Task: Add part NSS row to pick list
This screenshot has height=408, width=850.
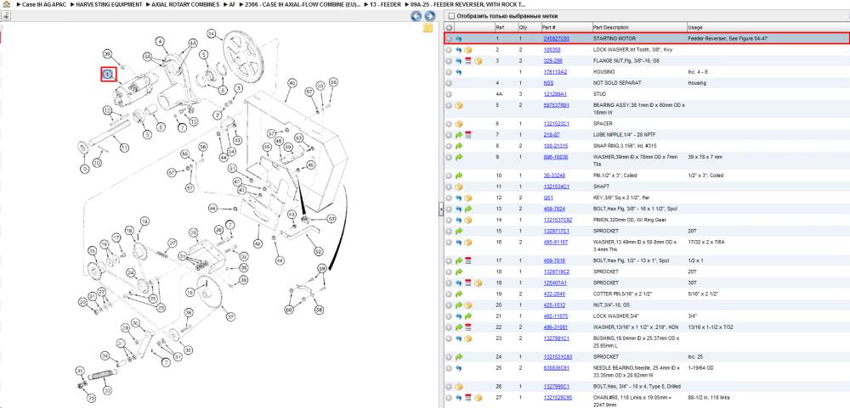Action: coord(449,83)
